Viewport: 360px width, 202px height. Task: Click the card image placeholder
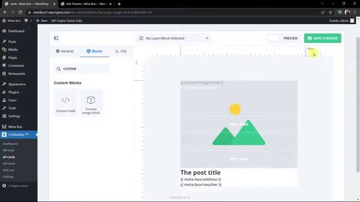click(x=238, y=124)
